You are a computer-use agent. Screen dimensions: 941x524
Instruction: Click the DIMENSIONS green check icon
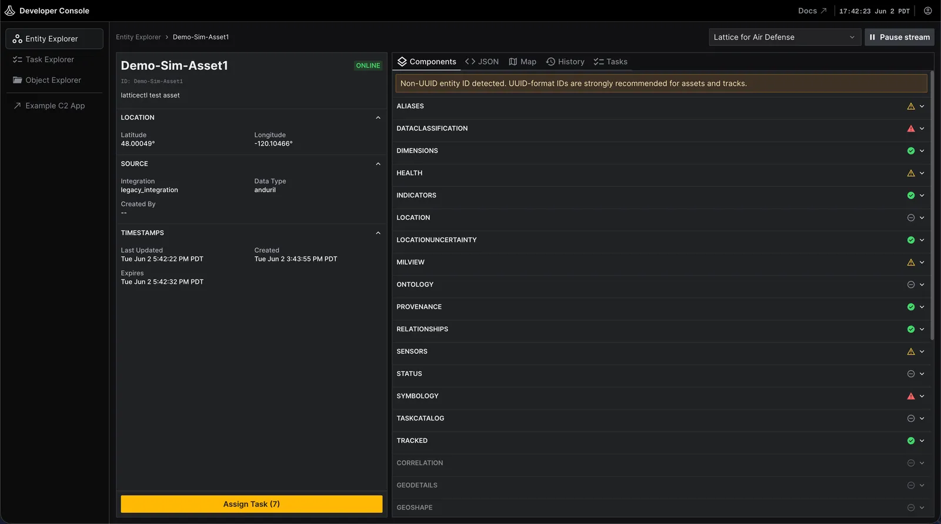point(911,151)
